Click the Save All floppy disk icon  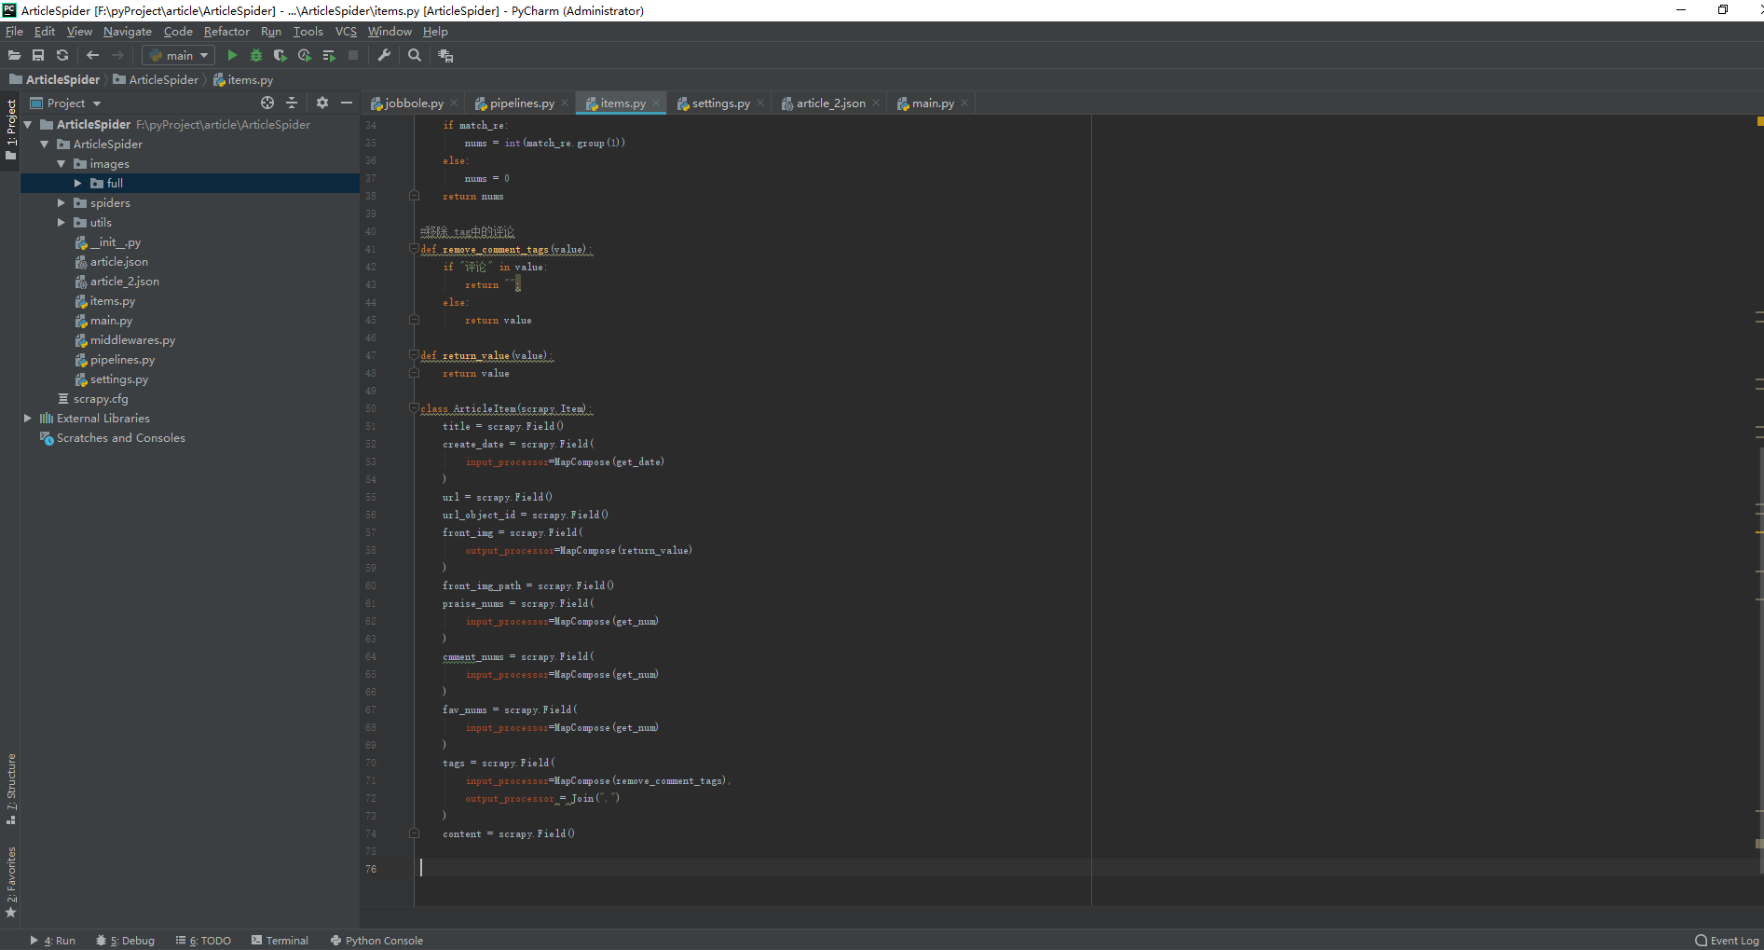(38, 56)
